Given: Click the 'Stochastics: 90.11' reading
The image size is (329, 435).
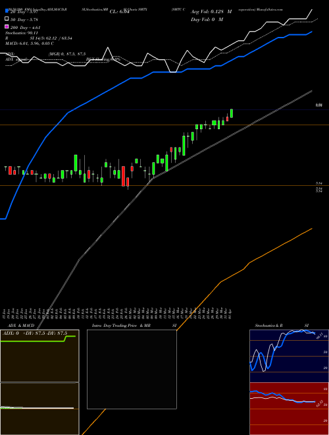Looking at the screenshot, I should (21, 33).
